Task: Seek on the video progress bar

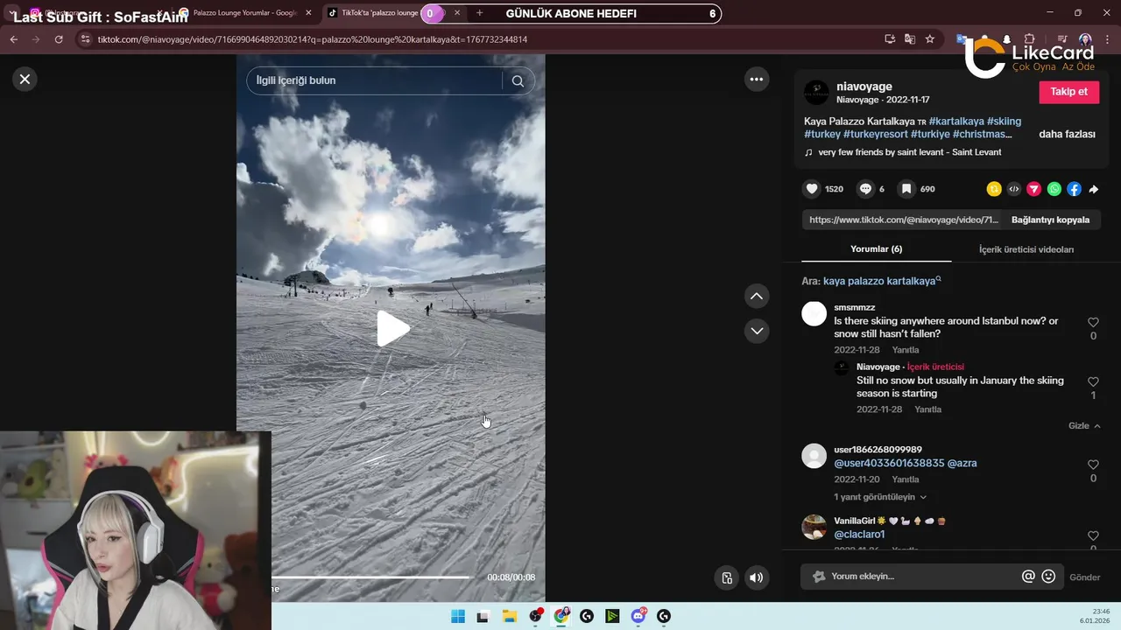Action: [x=370, y=577]
